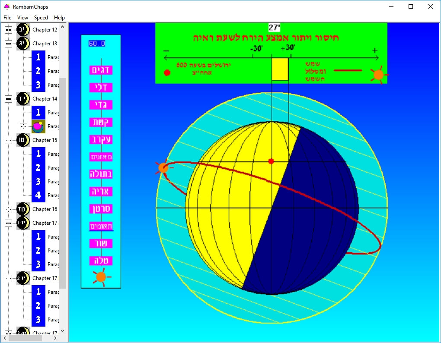The height and width of the screenshot is (343, 441).
Task: Click the דגים zodiac label
Action: (101, 70)
